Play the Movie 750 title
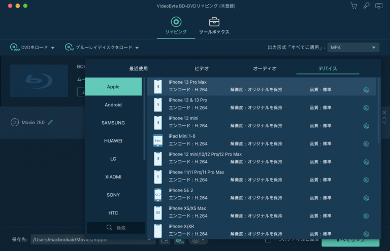Viewport: 390px width, 251px height. 15,122
